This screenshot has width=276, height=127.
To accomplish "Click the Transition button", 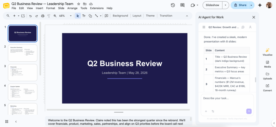I will pyautogui.click(x=166, y=16).
